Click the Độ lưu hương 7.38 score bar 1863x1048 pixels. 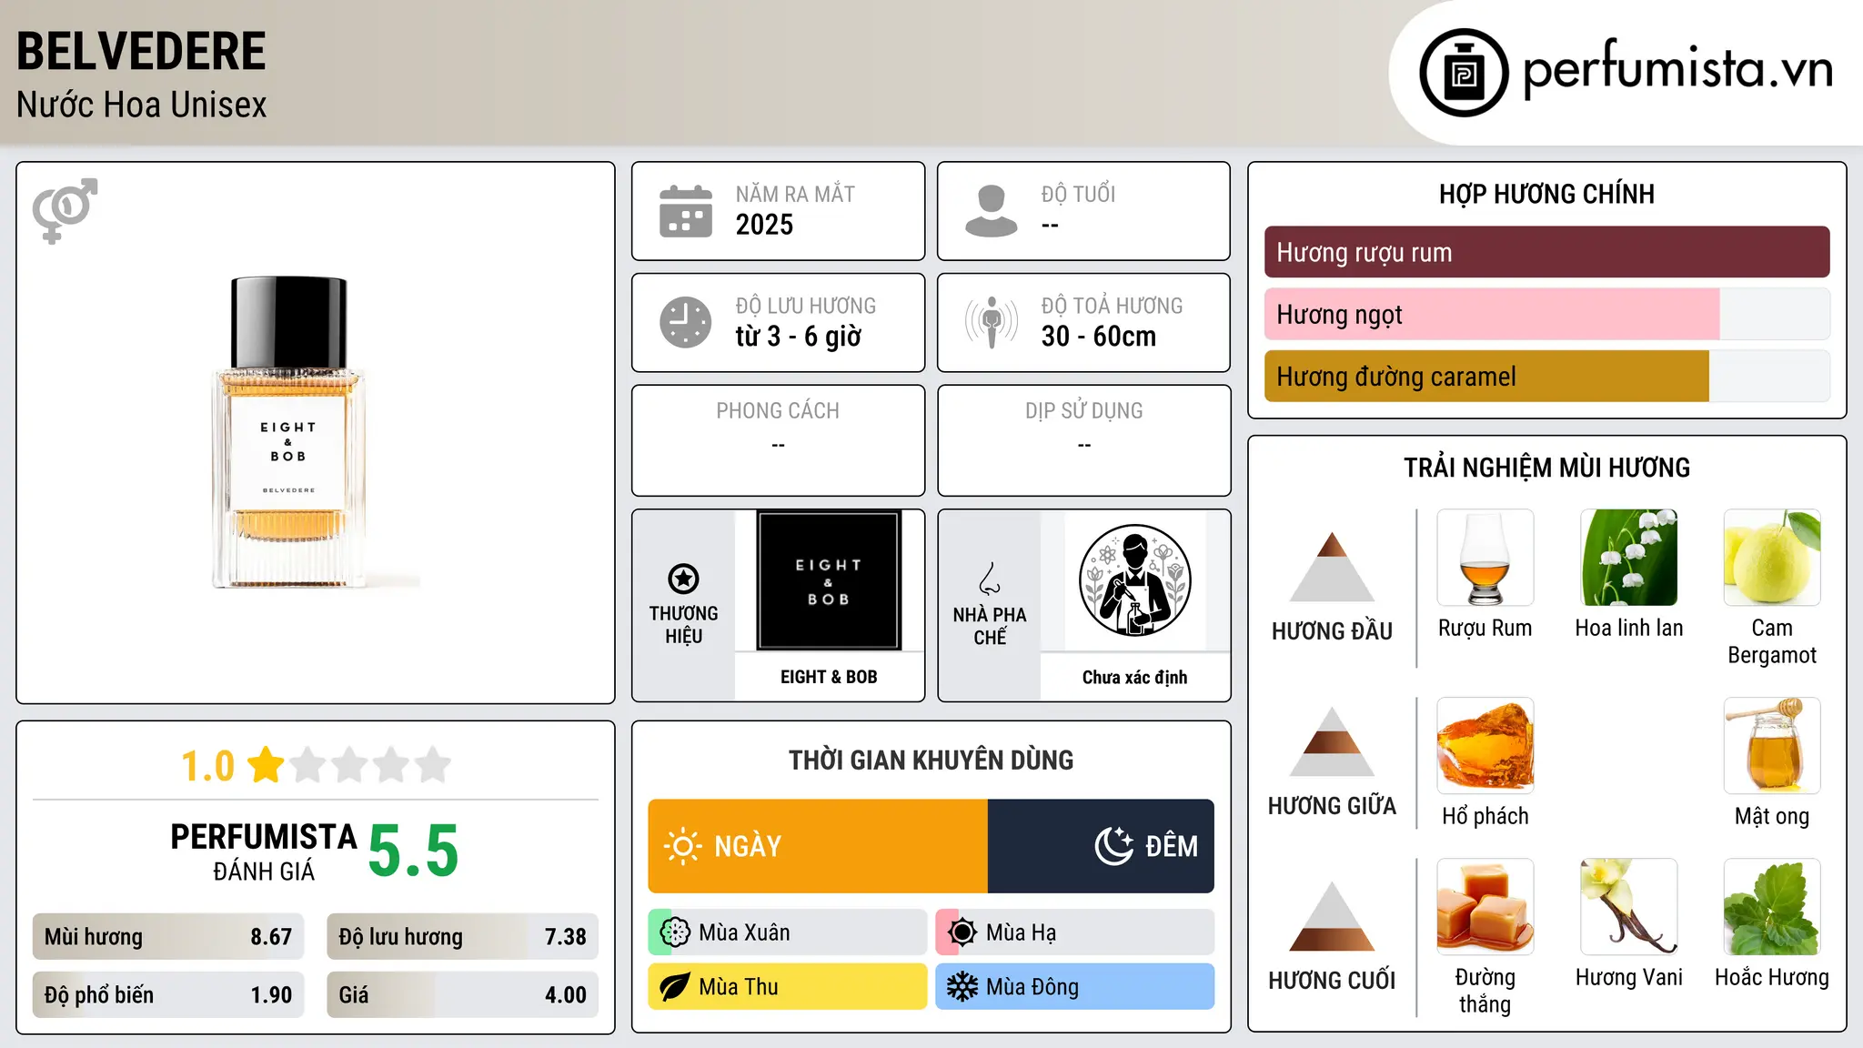pyautogui.click(x=462, y=936)
